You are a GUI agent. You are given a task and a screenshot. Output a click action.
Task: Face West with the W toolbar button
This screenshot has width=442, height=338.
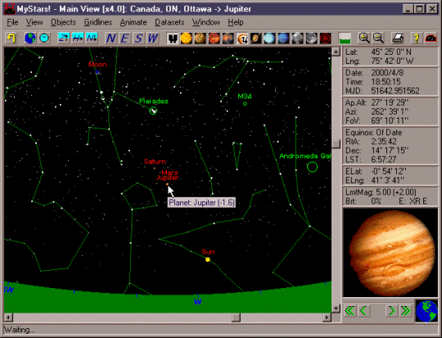[153, 38]
